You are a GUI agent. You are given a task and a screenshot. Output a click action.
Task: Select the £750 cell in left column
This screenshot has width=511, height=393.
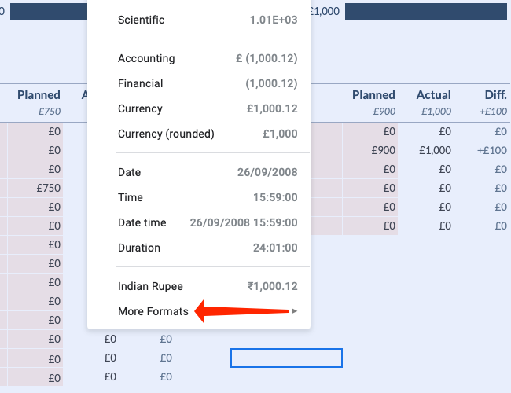click(x=48, y=188)
